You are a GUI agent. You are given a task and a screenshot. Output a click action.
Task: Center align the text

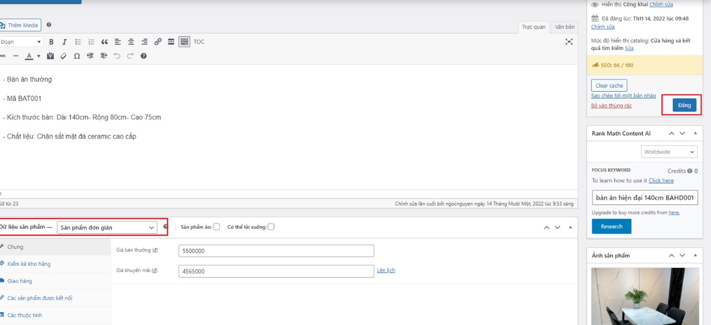[131, 42]
